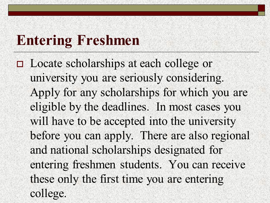This screenshot has width=270, height=203.
Task: Click the word "Apply" starting the third line
Action: (45, 93)
